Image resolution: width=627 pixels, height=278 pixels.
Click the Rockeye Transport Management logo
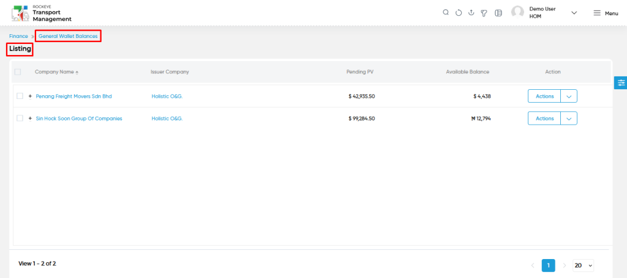[x=42, y=13]
